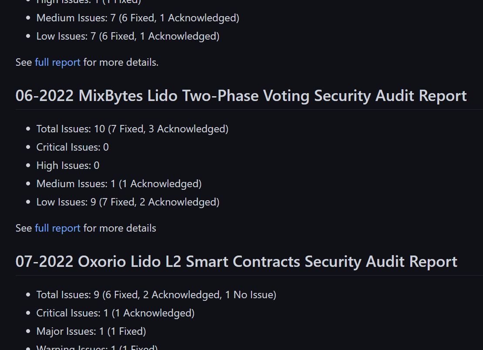
Task: Select the 'Medium Issues: 1' line
Action: pos(119,184)
